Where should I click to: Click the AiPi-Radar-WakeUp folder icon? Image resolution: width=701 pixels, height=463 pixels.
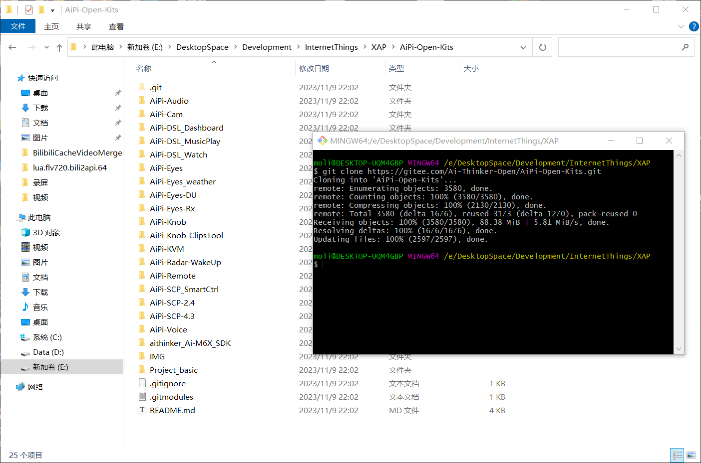[142, 262]
